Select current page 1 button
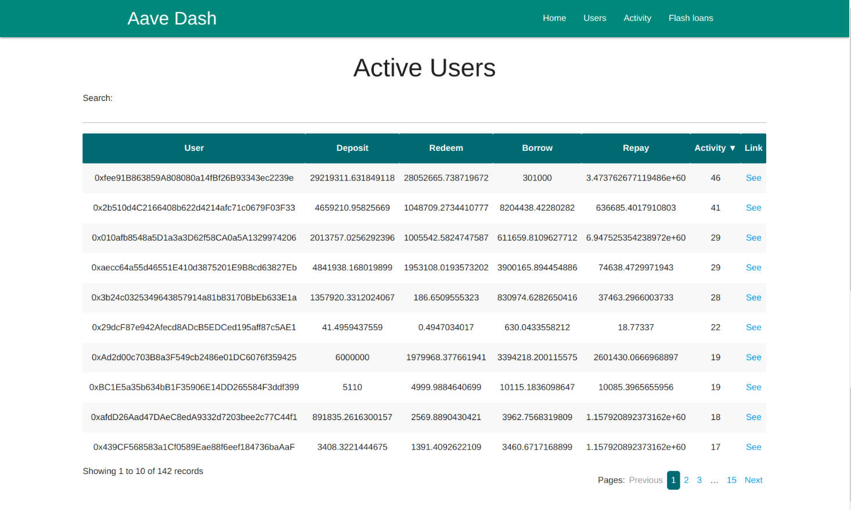This screenshot has height=510, width=851. (673, 480)
